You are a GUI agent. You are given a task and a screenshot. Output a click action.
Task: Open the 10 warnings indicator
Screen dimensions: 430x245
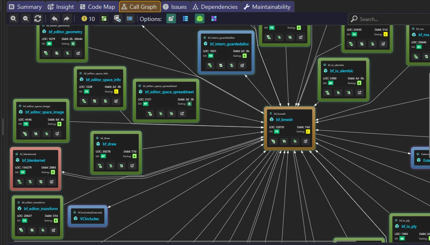click(88, 18)
